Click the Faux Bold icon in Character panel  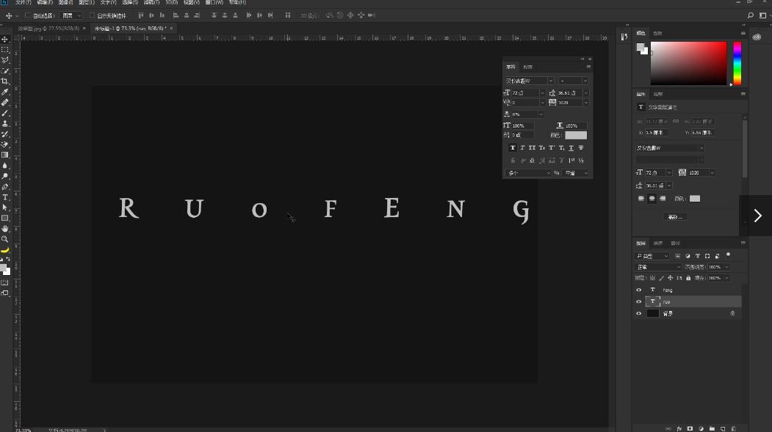513,148
